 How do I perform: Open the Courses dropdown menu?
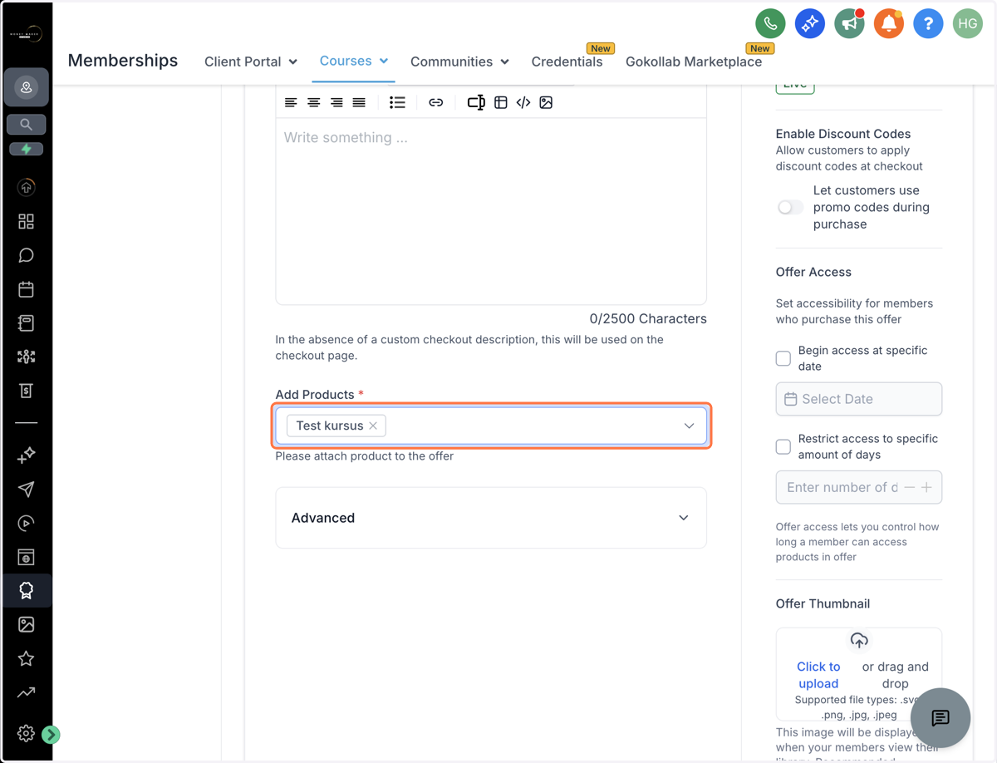354,61
